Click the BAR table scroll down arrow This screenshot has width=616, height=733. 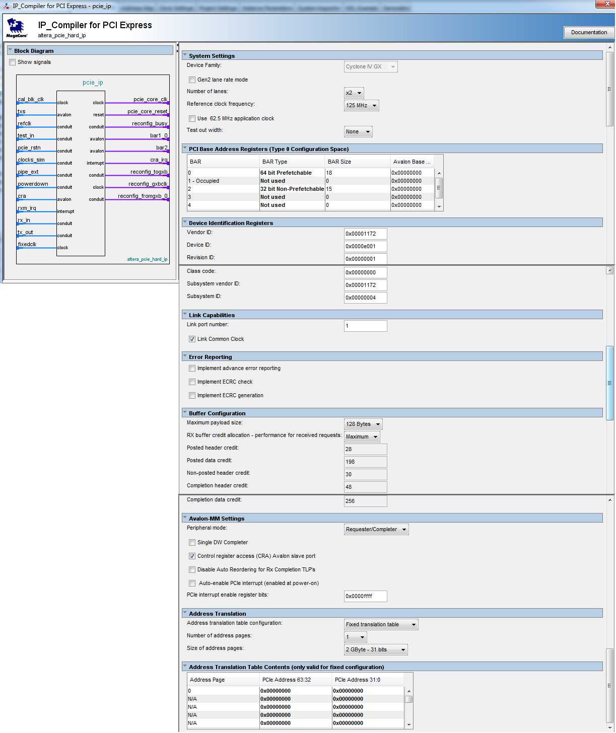tap(439, 206)
